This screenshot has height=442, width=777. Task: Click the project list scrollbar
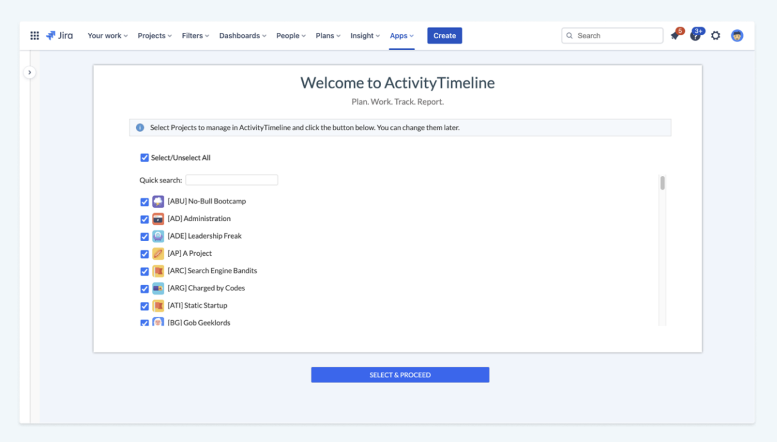[662, 183]
